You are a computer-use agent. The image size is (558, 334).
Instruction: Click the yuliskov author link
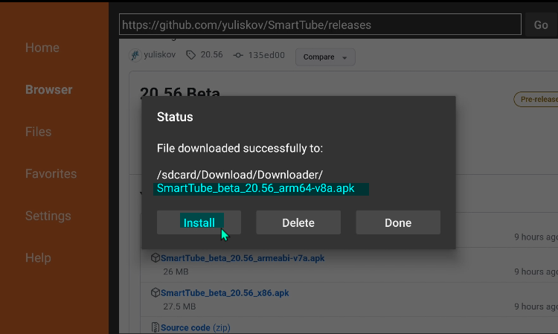(x=159, y=55)
